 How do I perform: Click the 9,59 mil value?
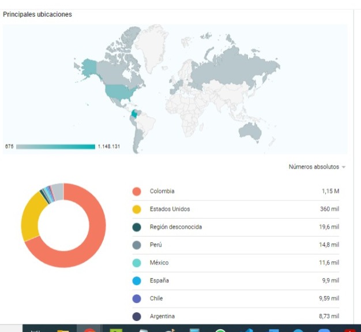[x=329, y=299]
